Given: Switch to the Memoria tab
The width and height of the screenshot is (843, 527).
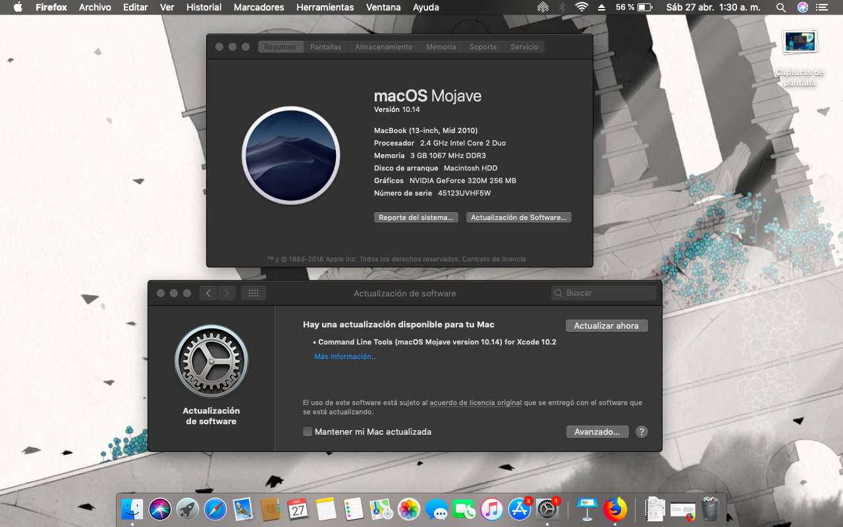Looking at the screenshot, I should (441, 47).
